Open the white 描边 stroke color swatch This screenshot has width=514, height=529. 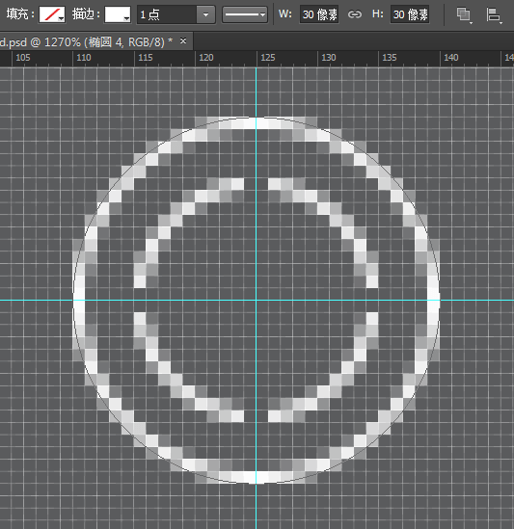[118, 14]
